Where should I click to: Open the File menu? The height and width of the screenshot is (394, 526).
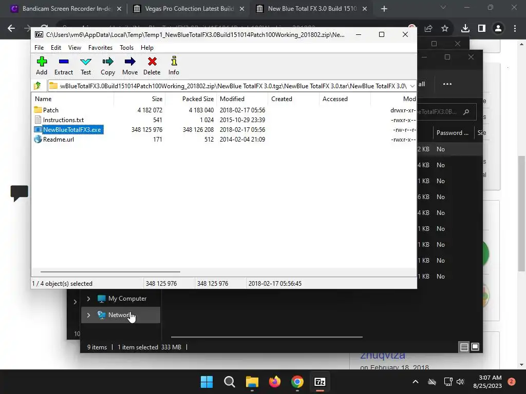[39, 48]
